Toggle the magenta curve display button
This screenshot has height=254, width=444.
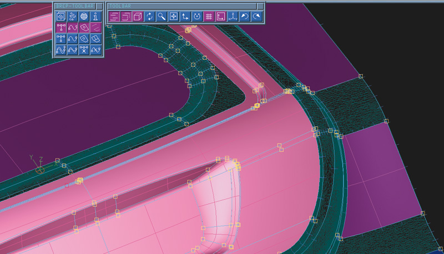(72, 28)
